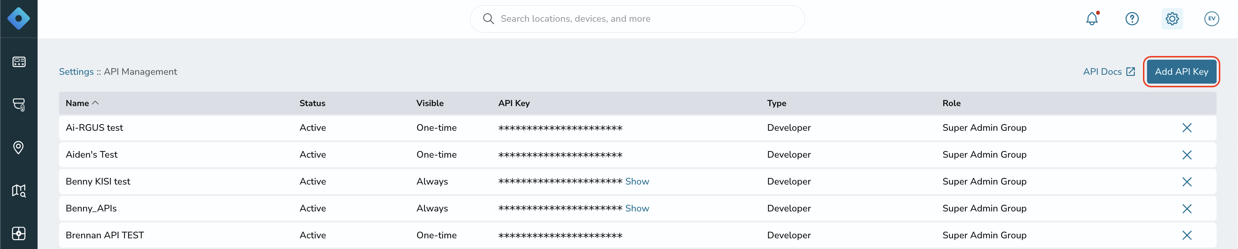Click the Role column header
The height and width of the screenshot is (249, 1238).
(x=951, y=103)
